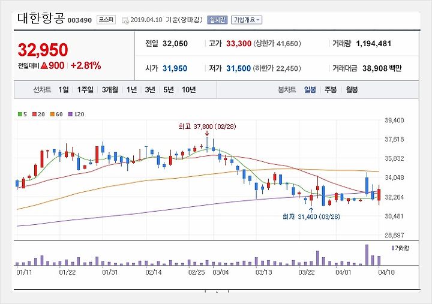The height and width of the screenshot is (304, 432).
Task: Click the calendar icon beside 2019.04.10
Action: 125,20
